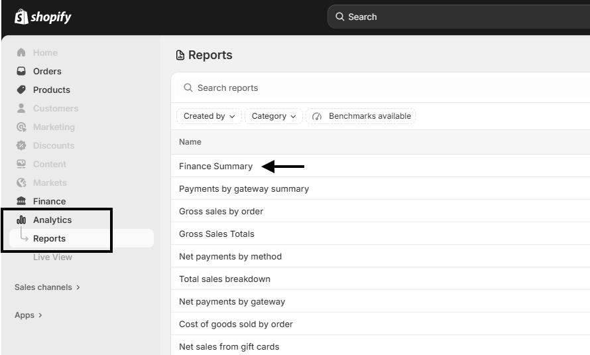Open the Category dropdown filter

click(274, 116)
